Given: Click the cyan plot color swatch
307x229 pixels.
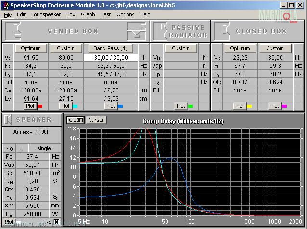Looking at the screenshot, I should 75,106.
